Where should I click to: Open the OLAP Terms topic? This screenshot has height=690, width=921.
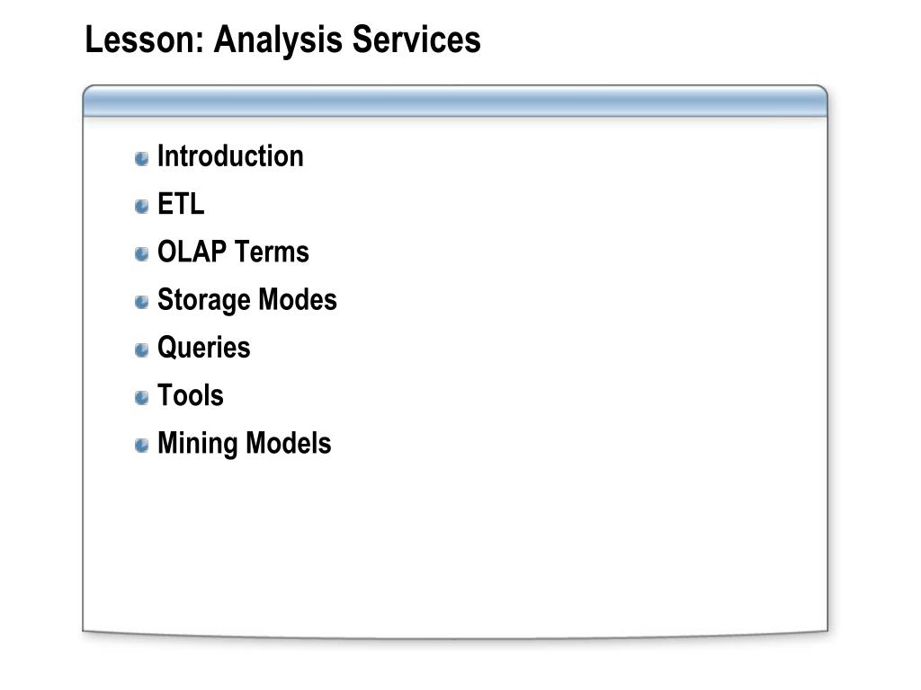pyautogui.click(x=233, y=252)
